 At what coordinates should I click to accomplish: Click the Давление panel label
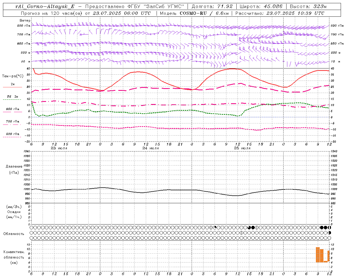(14, 166)
